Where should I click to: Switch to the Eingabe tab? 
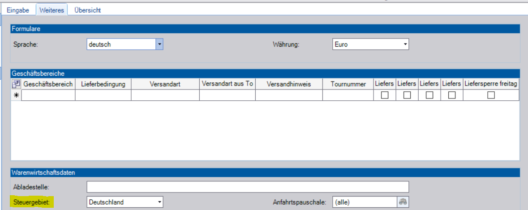pyautogui.click(x=18, y=10)
